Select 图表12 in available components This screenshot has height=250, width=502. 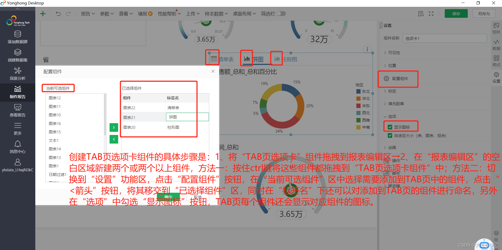(x=55, y=98)
